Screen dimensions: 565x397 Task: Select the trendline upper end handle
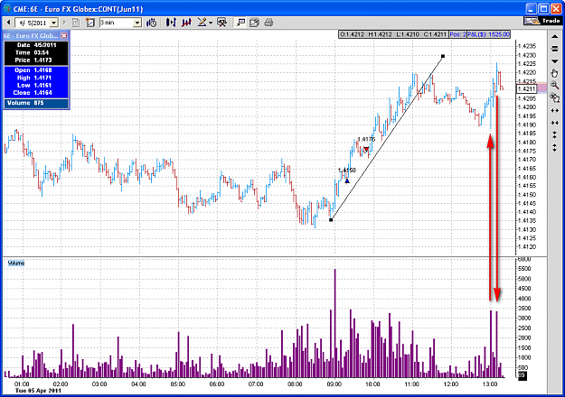(443, 56)
